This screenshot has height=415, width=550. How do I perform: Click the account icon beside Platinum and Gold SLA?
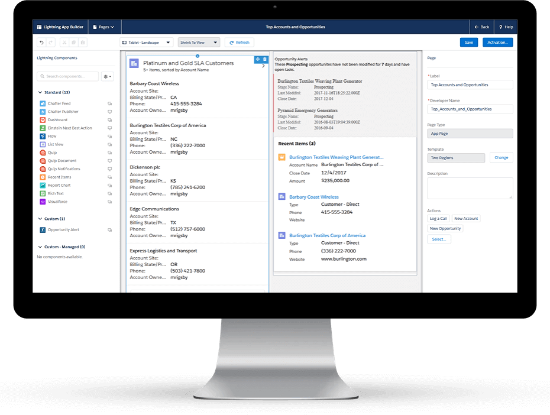pyautogui.click(x=134, y=63)
